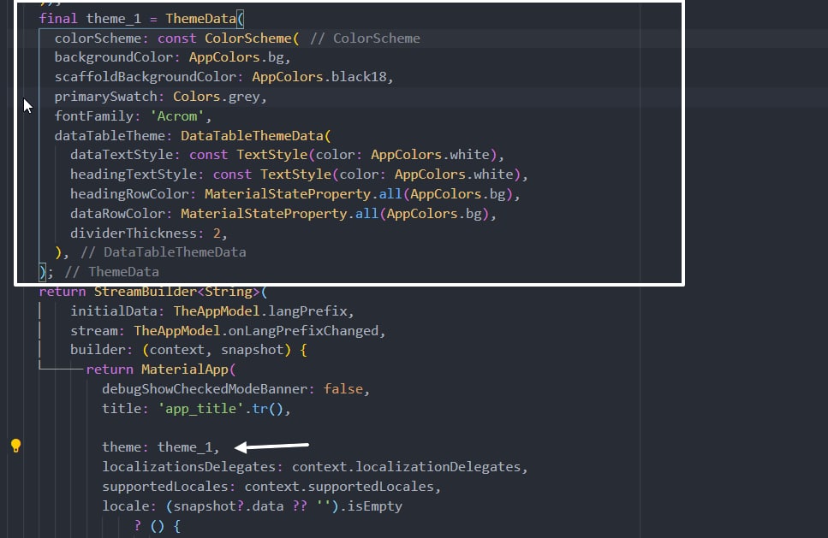
Task: Click the 'scaffoldBackgroundColor' property name
Action: [x=146, y=77]
